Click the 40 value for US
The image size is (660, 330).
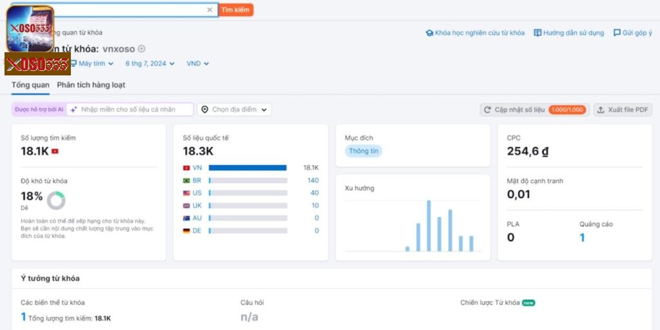click(315, 193)
